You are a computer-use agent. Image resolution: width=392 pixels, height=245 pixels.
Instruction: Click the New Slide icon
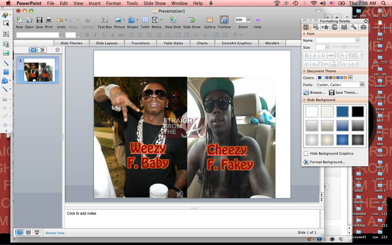[x=173, y=20]
